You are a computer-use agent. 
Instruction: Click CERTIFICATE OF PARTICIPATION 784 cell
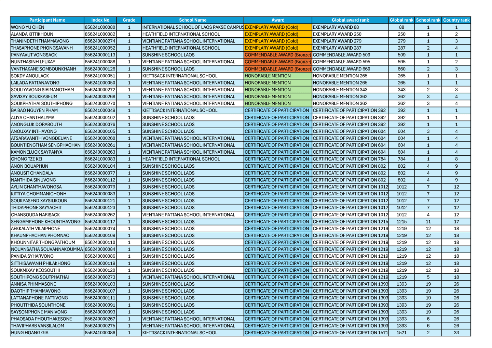pyautogui.click(x=350, y=159)
